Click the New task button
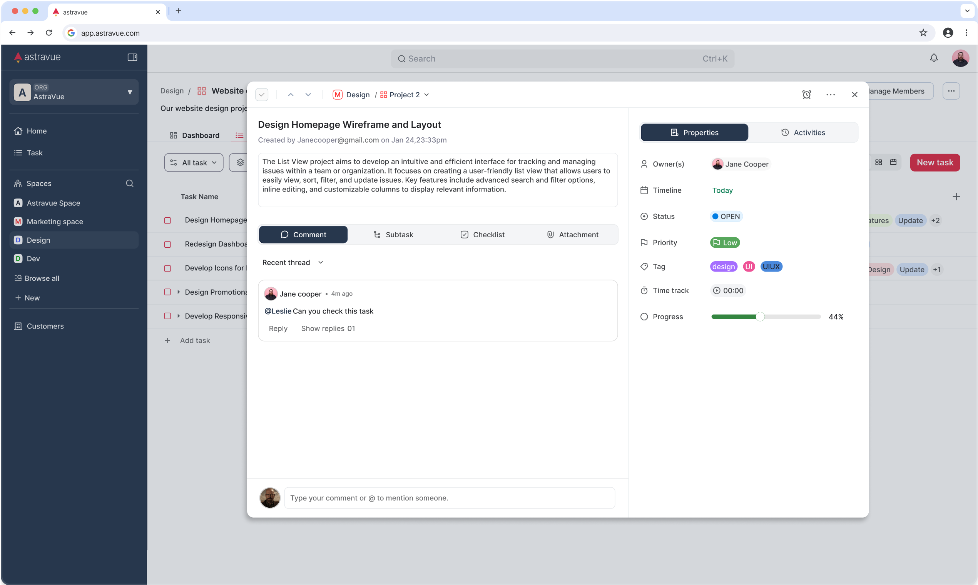This screenshot has width=978, height=585. click(935, 162)
